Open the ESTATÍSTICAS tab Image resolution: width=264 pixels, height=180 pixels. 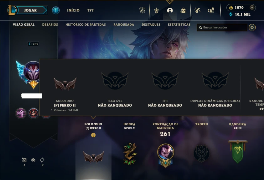(x=179, y=25)
